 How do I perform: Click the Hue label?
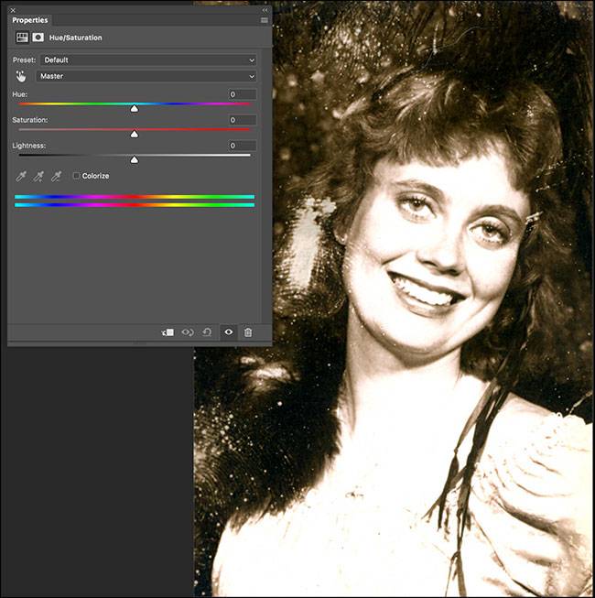(19, 94)
